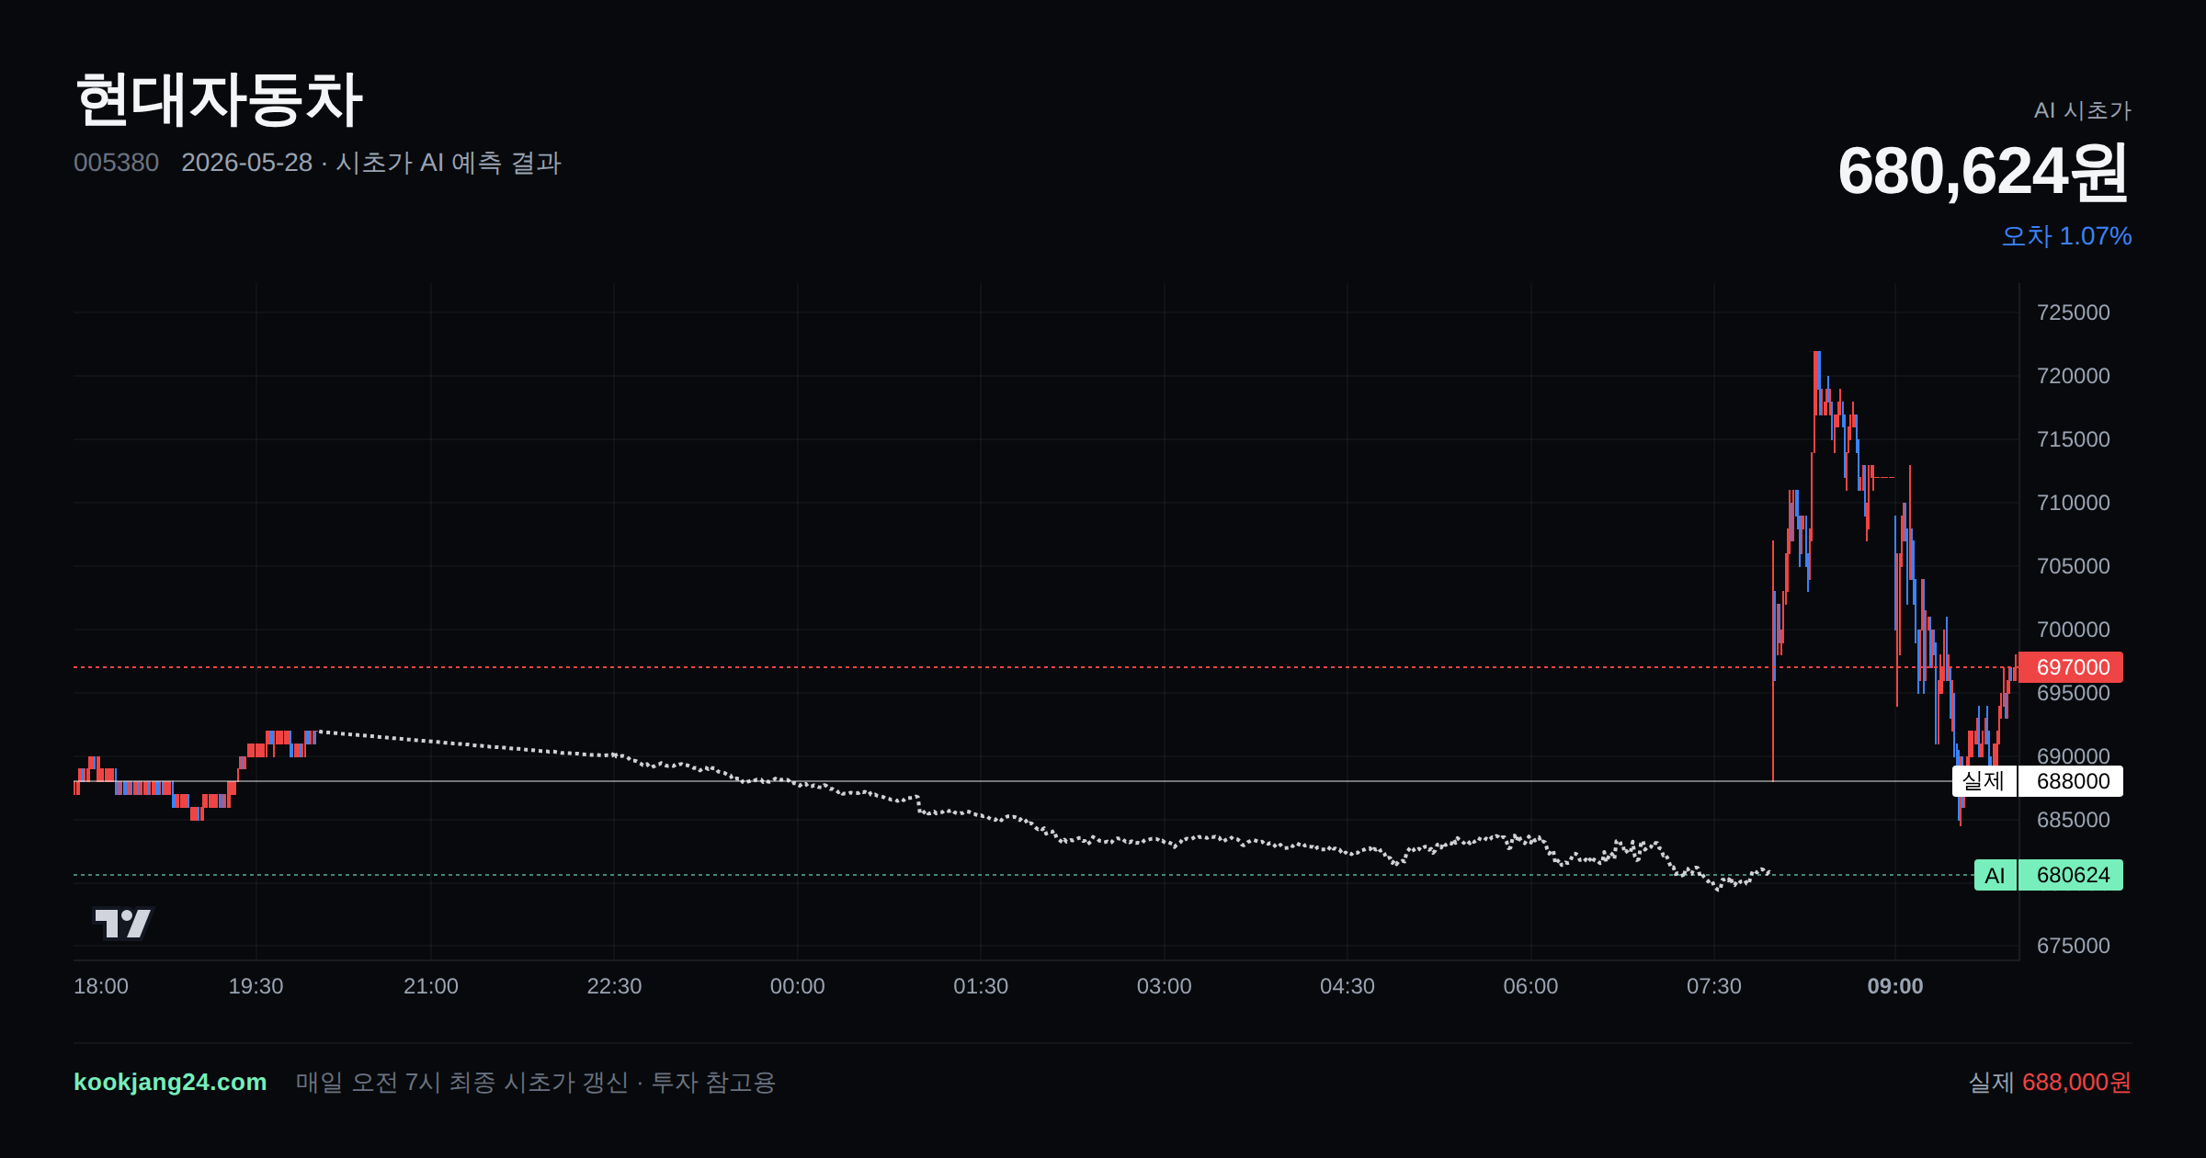Select the stock code 005380
2206x1158 pixels.
pos(116,163)
